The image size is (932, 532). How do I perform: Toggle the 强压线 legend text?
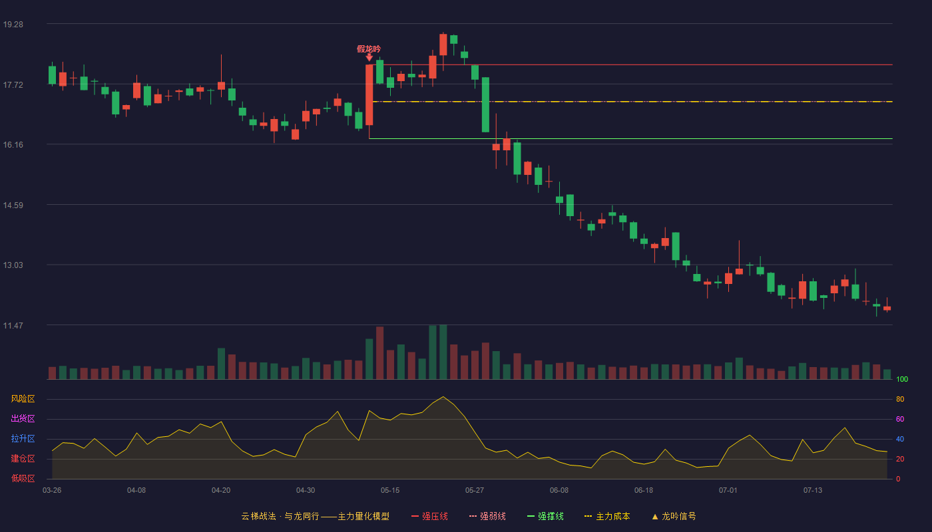435,517
